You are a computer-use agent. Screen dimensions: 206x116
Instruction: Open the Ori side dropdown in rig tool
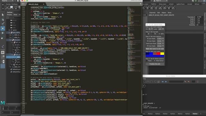tap(151, 29)
